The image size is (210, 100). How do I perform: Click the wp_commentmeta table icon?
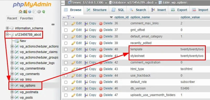[x=17, y=69]
